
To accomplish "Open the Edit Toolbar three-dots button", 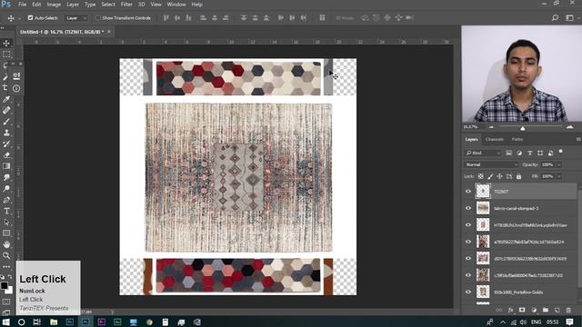I will coord(6,266).
